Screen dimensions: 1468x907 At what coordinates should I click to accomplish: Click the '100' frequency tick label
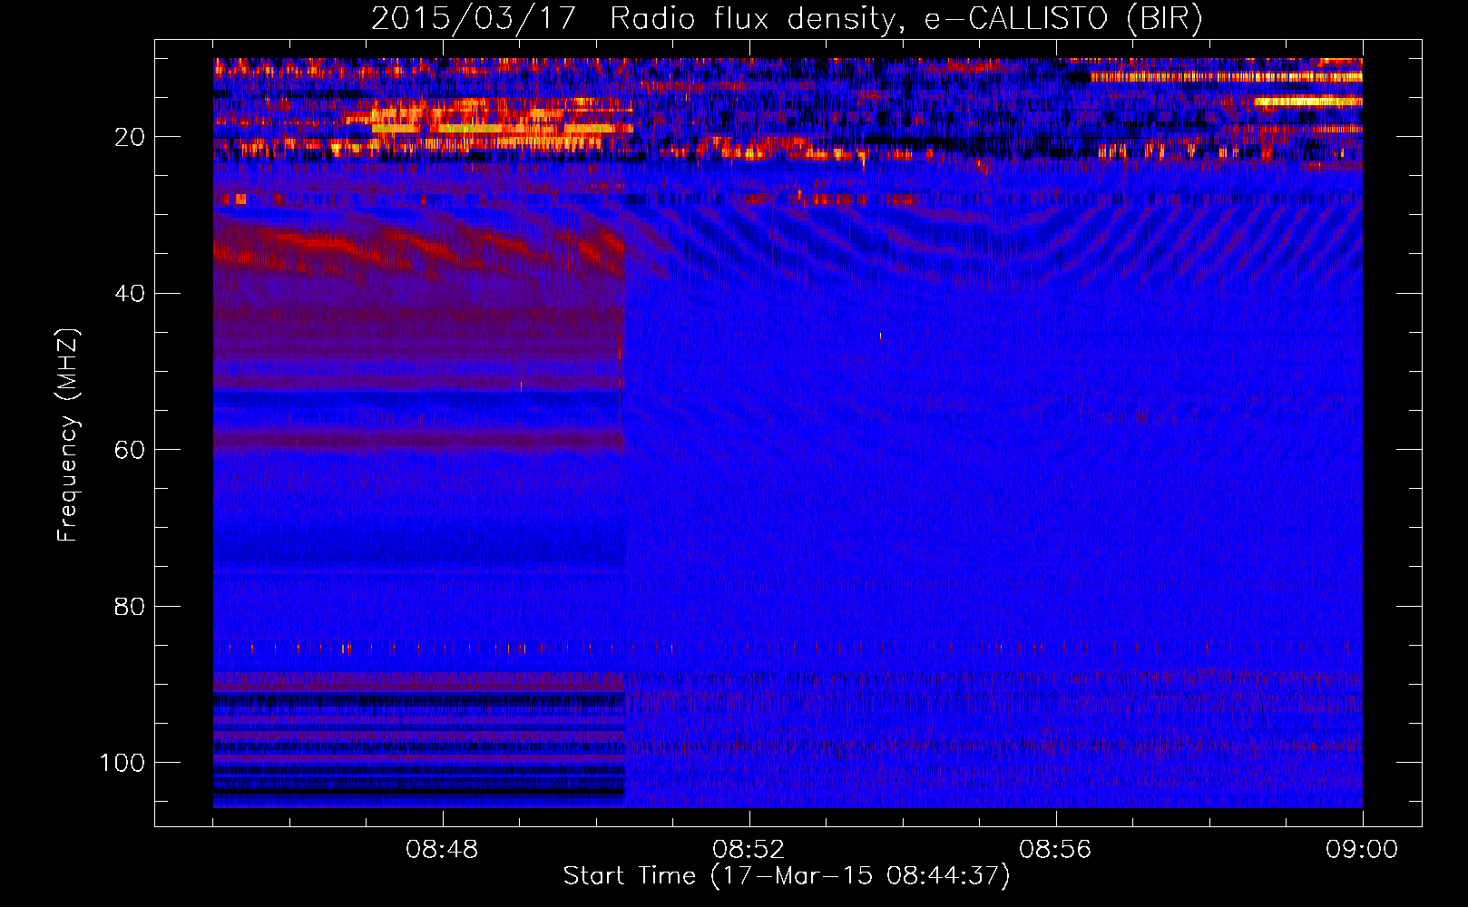(122, 763)
